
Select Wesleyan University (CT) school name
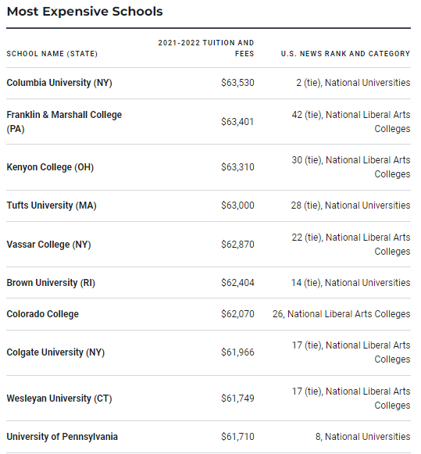pyautogui.click(x=59, y=399)
